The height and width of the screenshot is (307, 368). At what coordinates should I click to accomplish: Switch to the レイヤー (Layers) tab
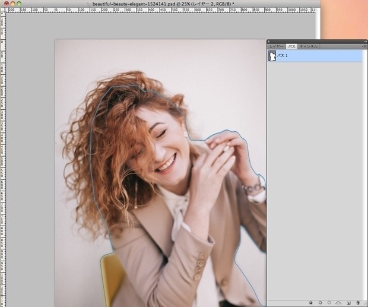[276, 46]
